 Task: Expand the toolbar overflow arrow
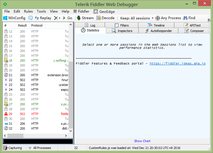point(209,20)
